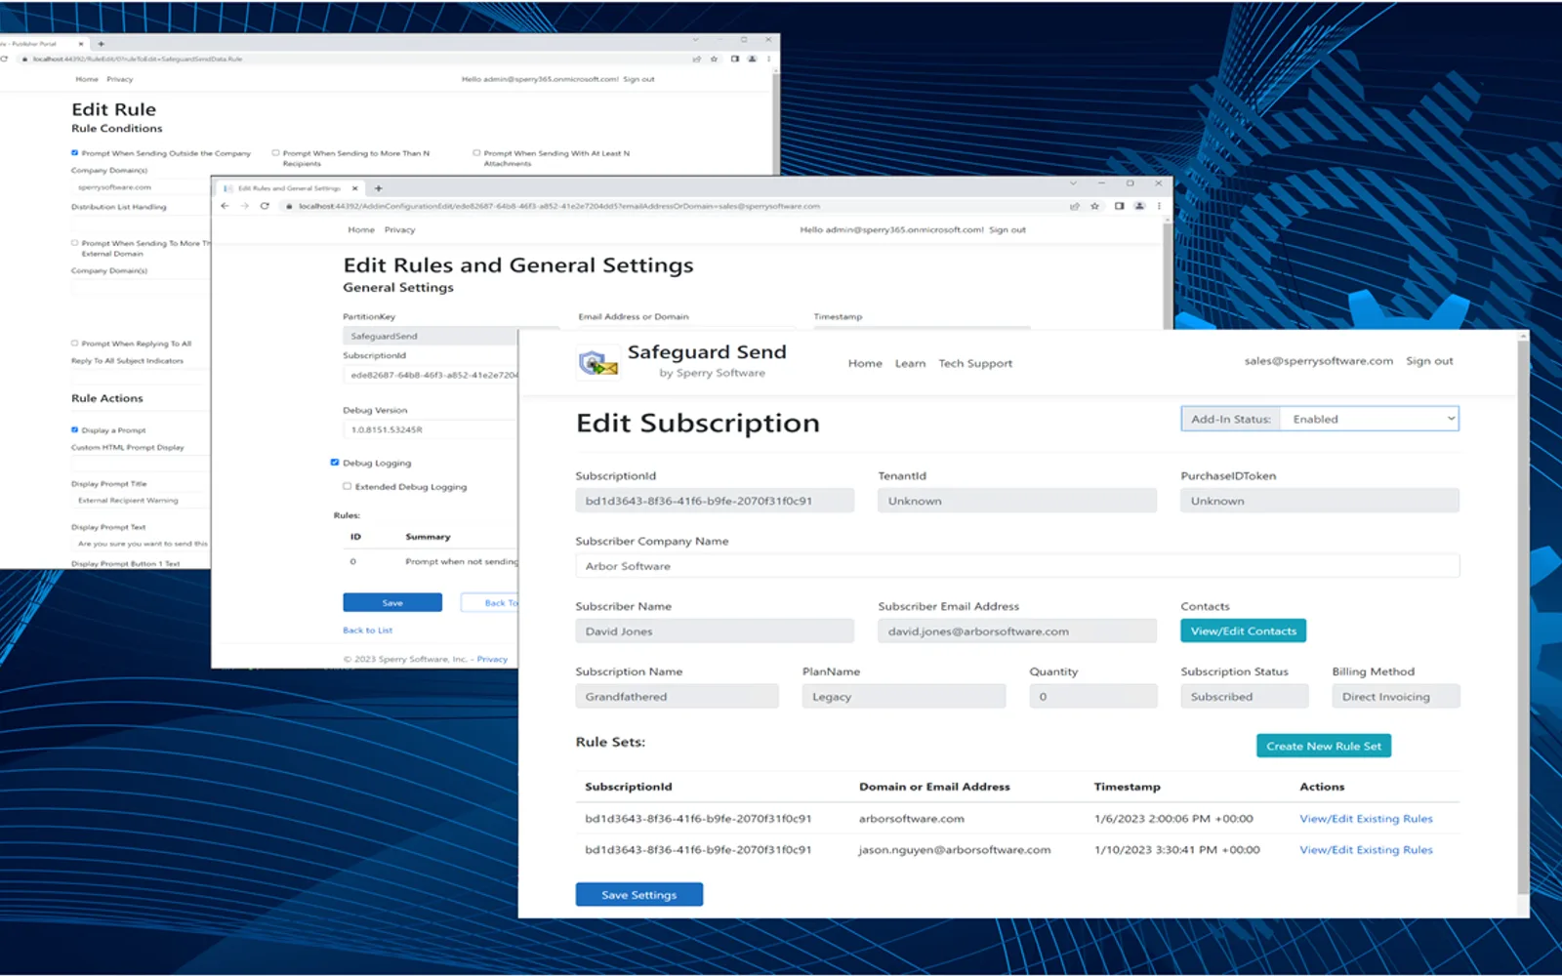
Task: Open View/Edit Existing Rules for arborsoftware.com
Action: (x=1366, y=819)
